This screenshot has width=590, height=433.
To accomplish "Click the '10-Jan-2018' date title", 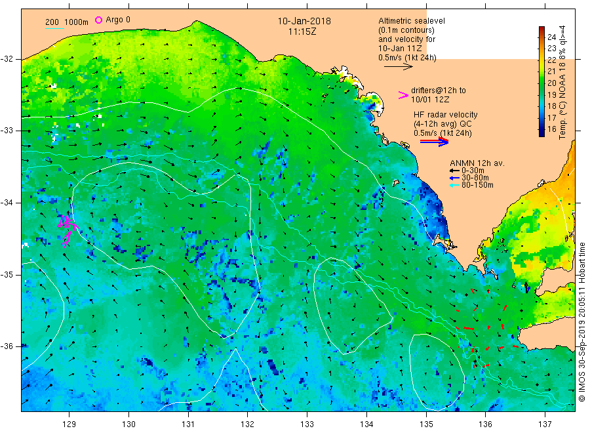I will [304, 21].
